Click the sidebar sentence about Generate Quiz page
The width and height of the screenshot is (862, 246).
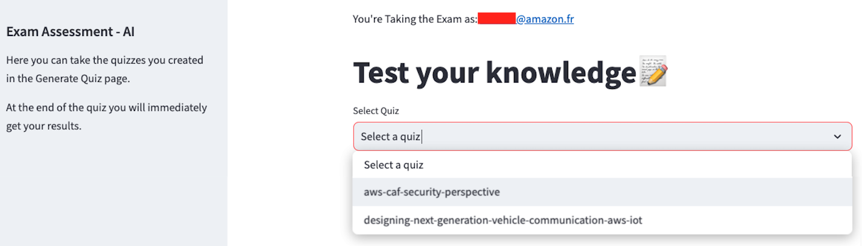(105, 69)
